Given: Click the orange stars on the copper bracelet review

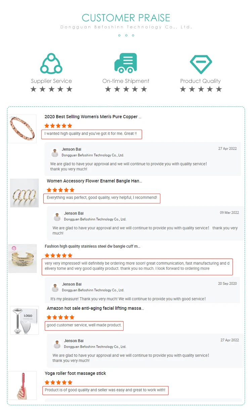Looking at the screenshot, I should tap(58, 126).
